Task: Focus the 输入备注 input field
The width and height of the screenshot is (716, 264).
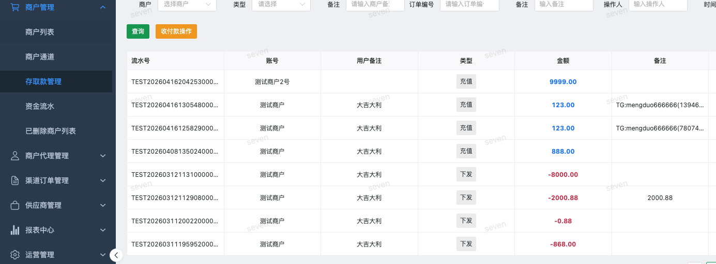Action: [x=564, y=4]
